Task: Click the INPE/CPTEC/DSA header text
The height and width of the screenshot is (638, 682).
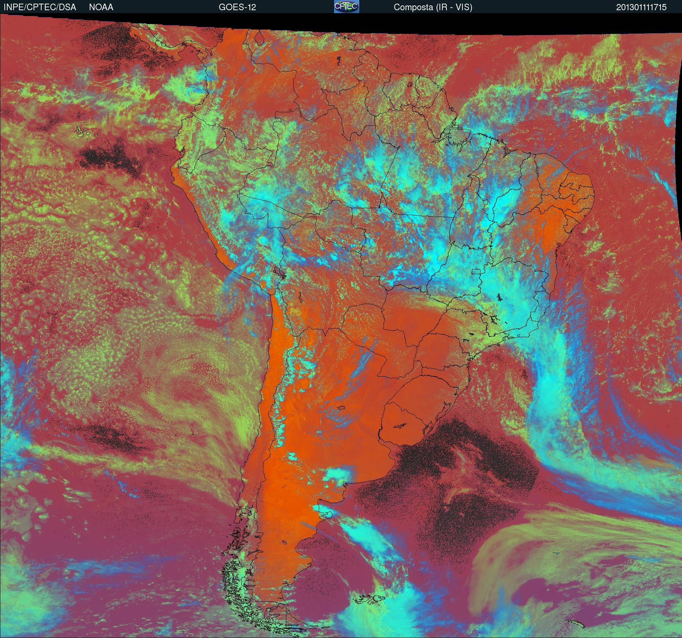Action: pyautogui.click(x=40, y=7)
